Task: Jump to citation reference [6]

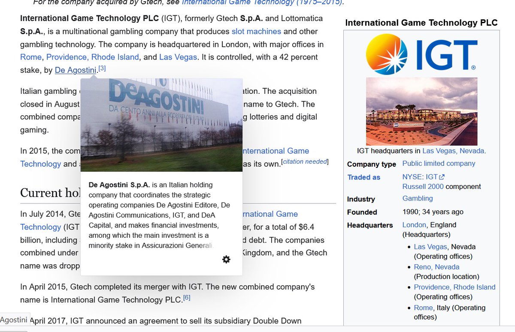Action: click(187, 297)
